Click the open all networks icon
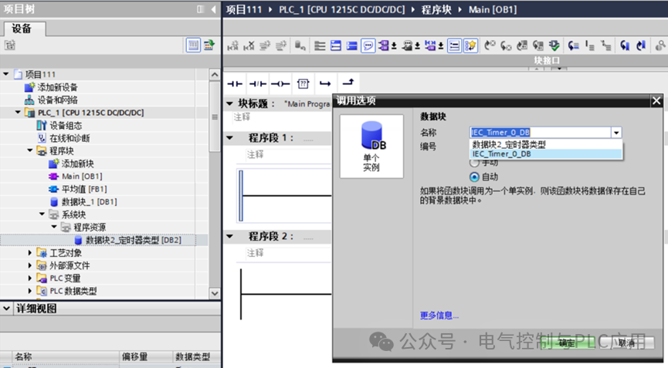668x368 pixels. pos(336,46)
